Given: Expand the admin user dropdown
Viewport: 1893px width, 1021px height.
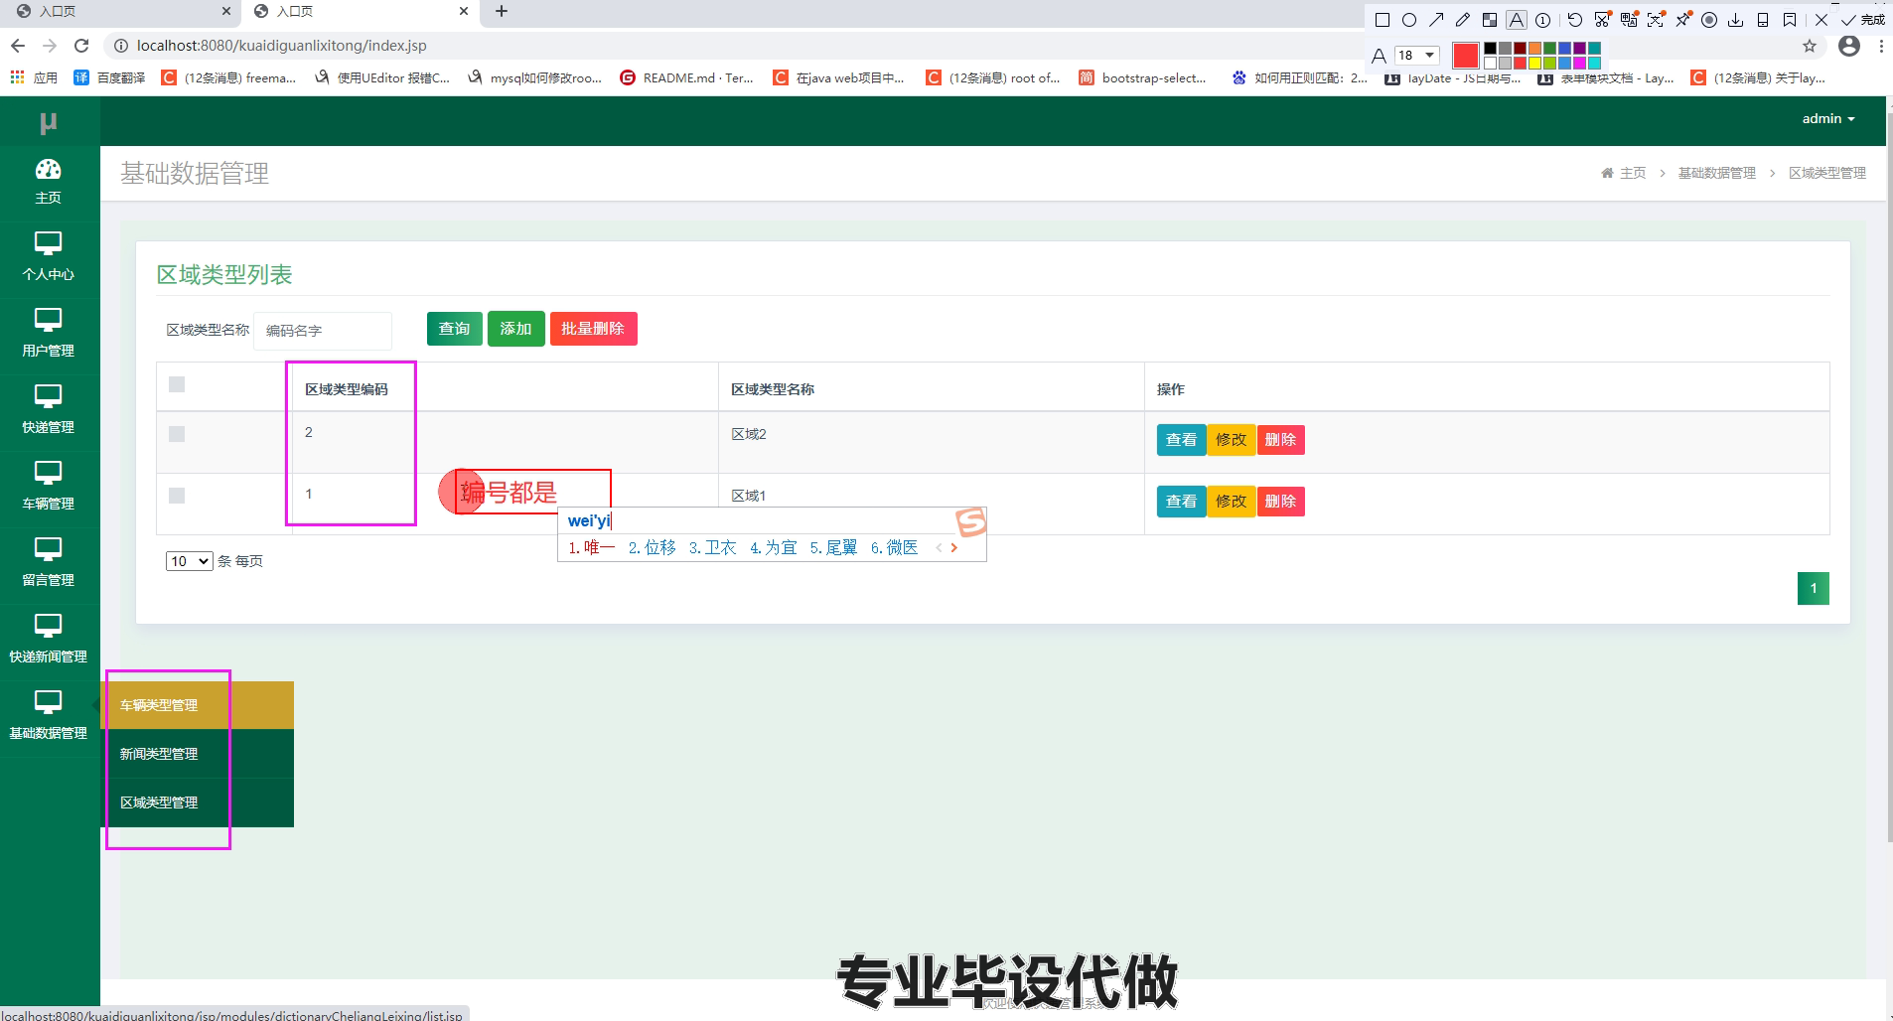Looking at the screenshot, I should coord(1828,118).
